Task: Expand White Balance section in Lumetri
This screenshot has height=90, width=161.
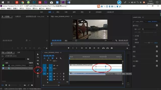Action: coord(133,36)
